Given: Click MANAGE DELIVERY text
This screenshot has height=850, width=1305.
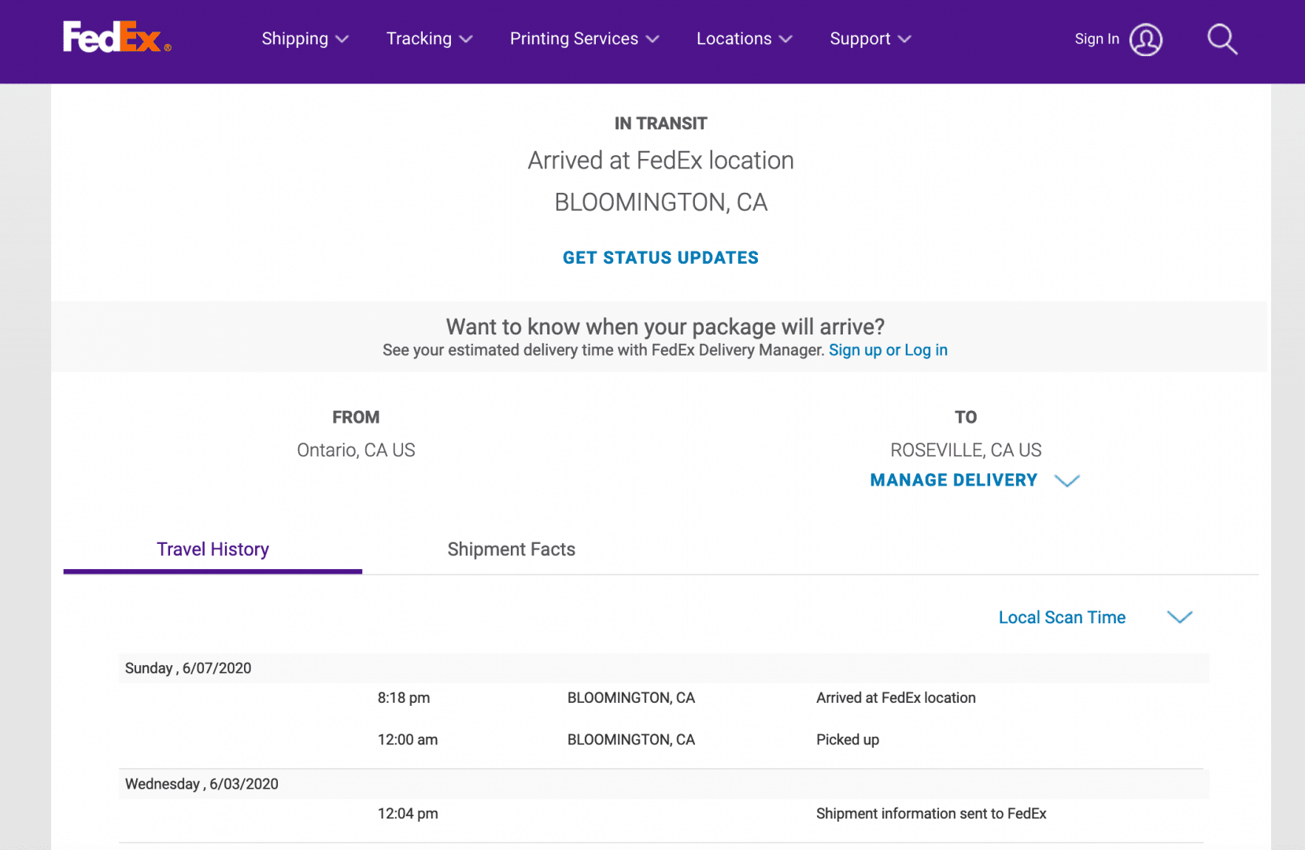Looking at the screenshot, I should tap(953, 480).
